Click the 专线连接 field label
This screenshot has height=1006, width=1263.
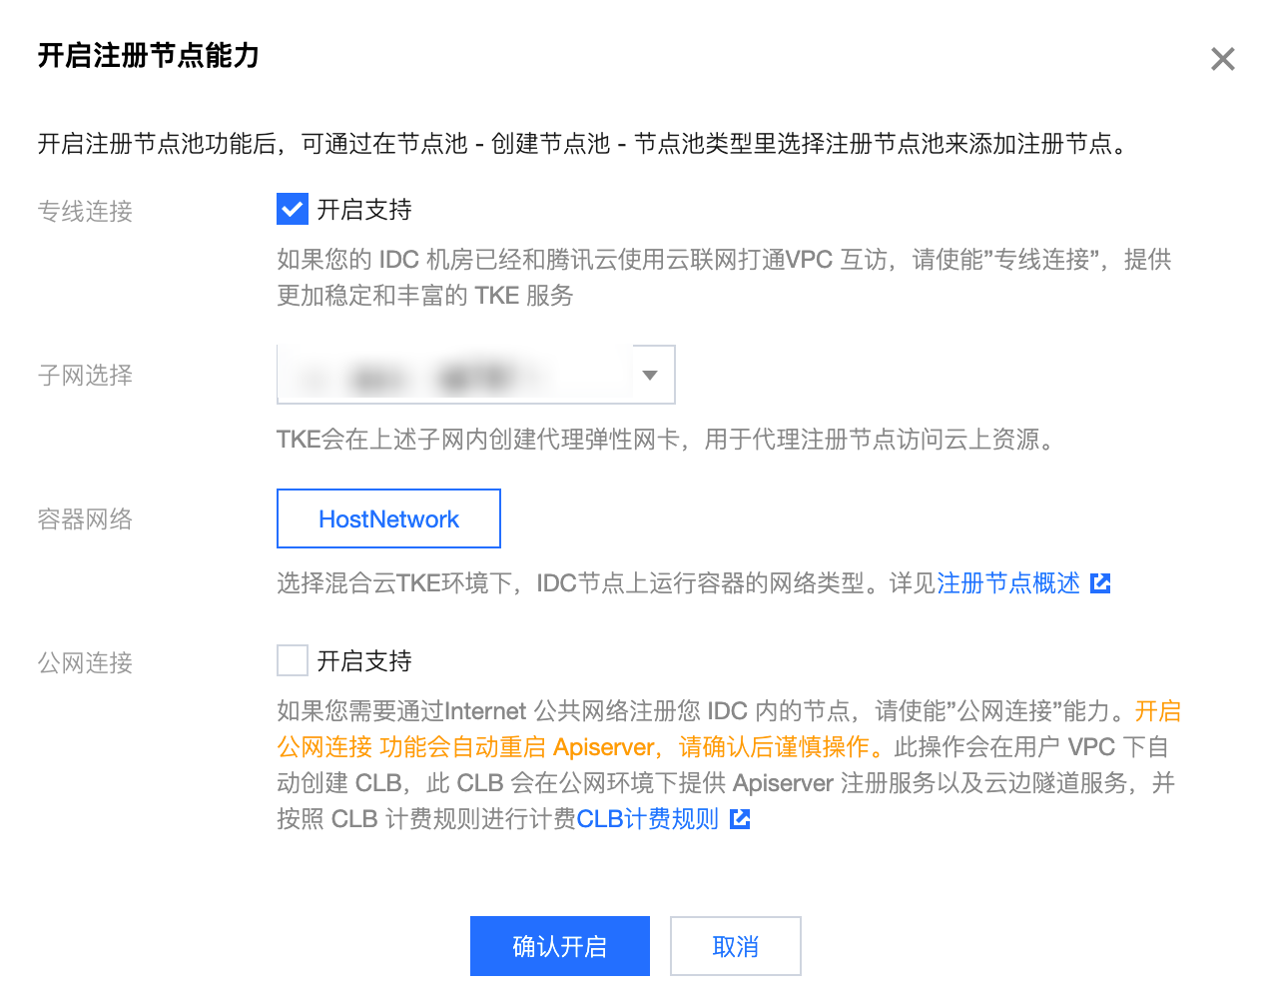[85, 212]
